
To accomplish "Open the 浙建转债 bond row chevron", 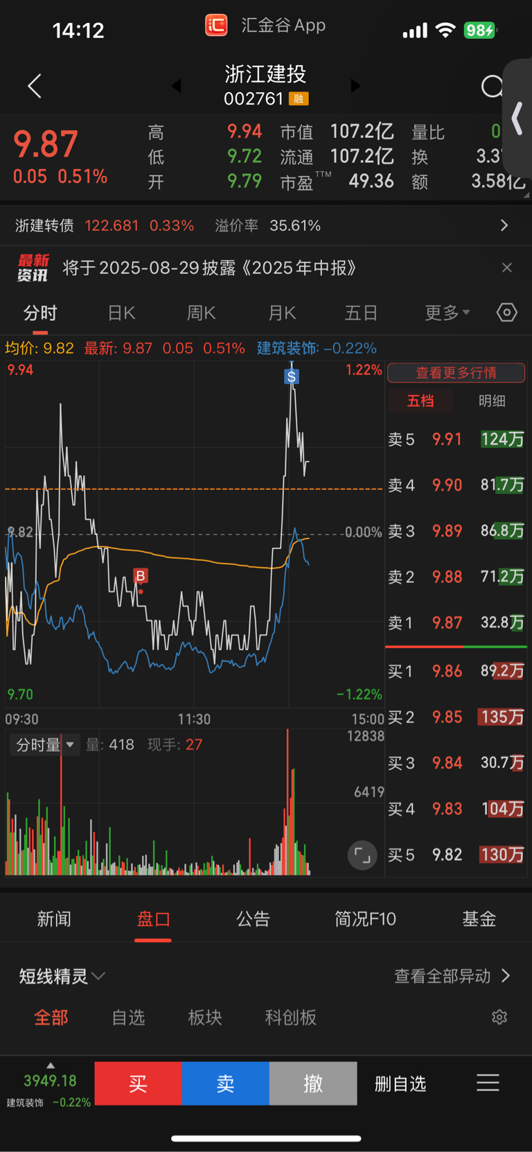I will 504,225.
